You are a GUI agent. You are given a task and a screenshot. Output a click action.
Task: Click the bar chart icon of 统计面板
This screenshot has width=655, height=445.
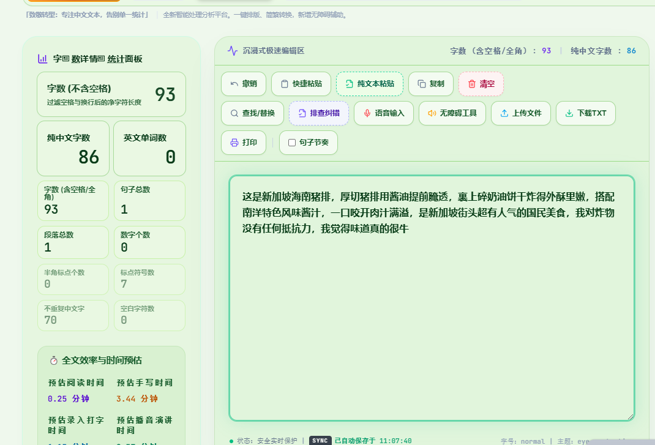tap(43, 59)
